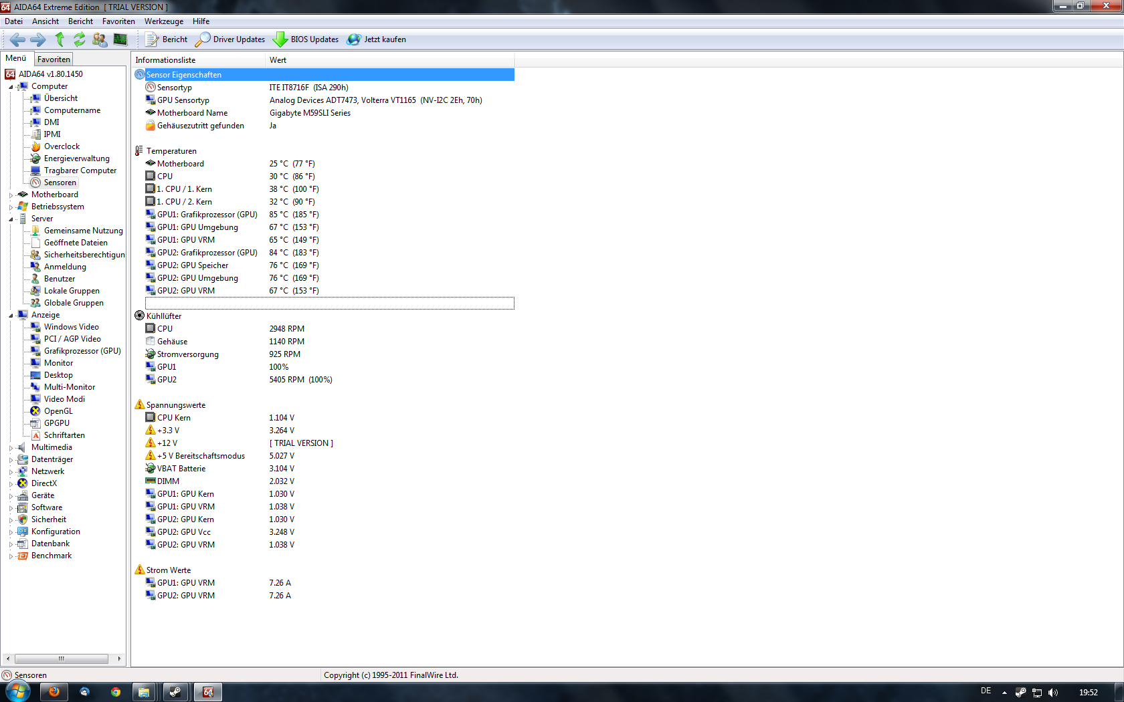Image resolution: width=1124 pixels, height=702 pixels.
Task: Click the Software tree icon
Action: (23, 507)
